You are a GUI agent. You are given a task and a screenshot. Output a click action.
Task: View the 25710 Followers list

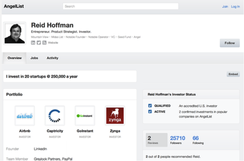[177, 140]
